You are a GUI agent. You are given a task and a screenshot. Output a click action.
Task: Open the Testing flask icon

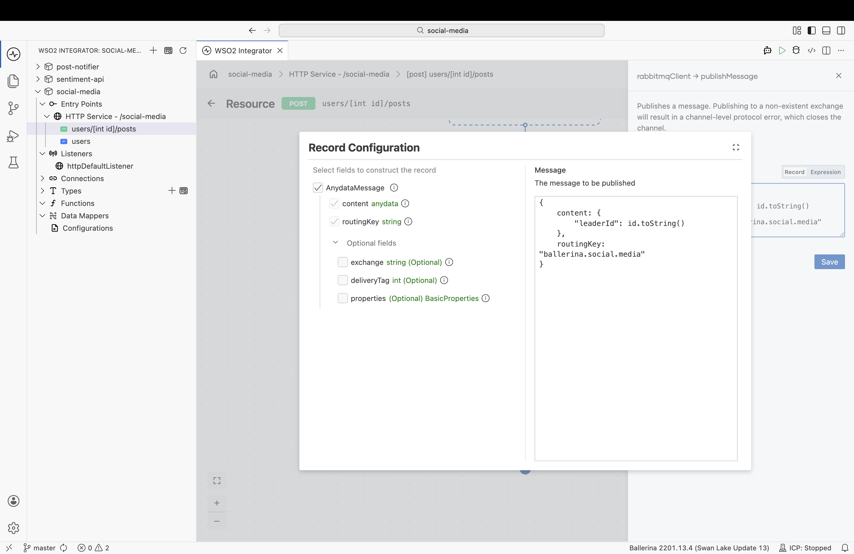coord(14,163)
